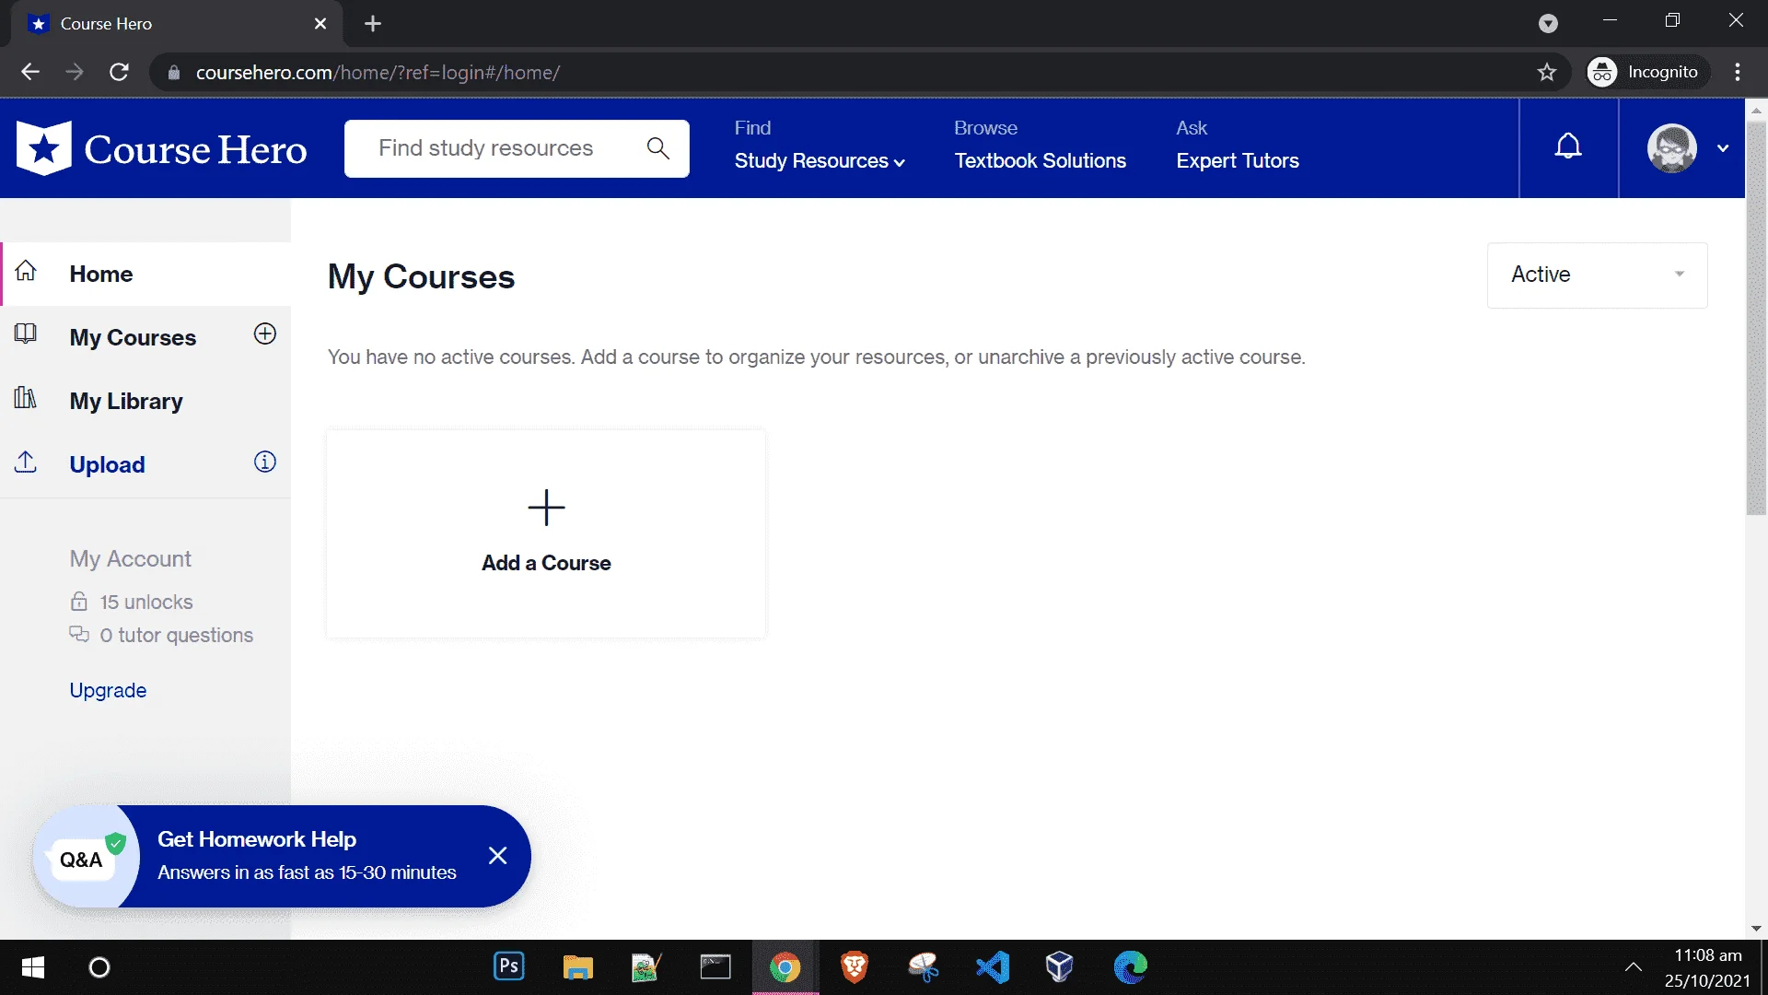Screen dimensions: 1768x995
Task: Click the site lock icon in address bar
Action: coord(174,72)
